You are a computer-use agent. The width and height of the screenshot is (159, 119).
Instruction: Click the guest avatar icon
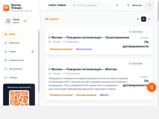(8, 21)
